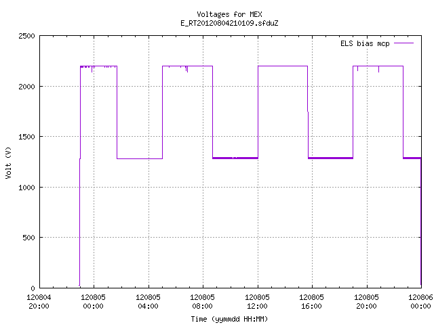This screenshot has height=325, width=434.
Task: Click the x-axis label 120805 00:00
Action: click(94, 302)
